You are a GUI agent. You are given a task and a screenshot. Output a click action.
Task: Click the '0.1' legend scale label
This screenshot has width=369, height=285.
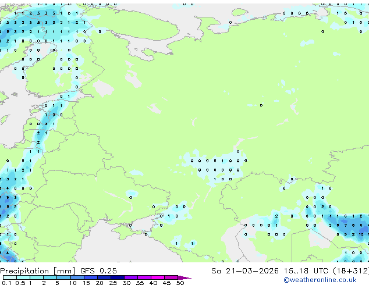[6, 283]
